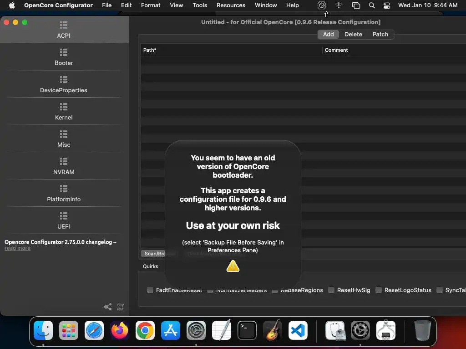Image resolution: width=466 pixels, height=349 pixels.
Task: Click the Comment column header
Action: point(394,50)
